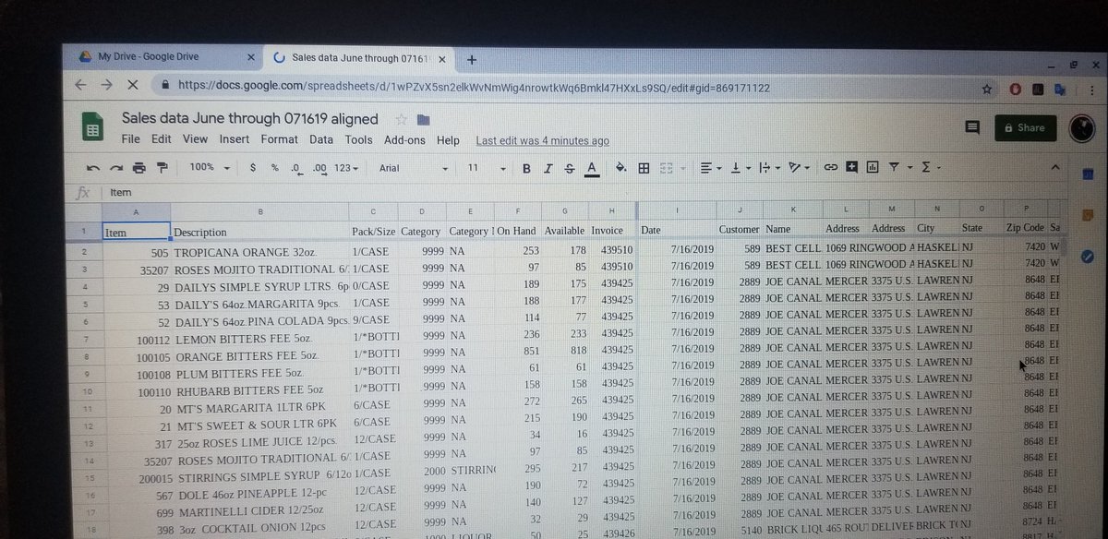
Task: Open the Functions sigma menu
Action: click(931, 167)
